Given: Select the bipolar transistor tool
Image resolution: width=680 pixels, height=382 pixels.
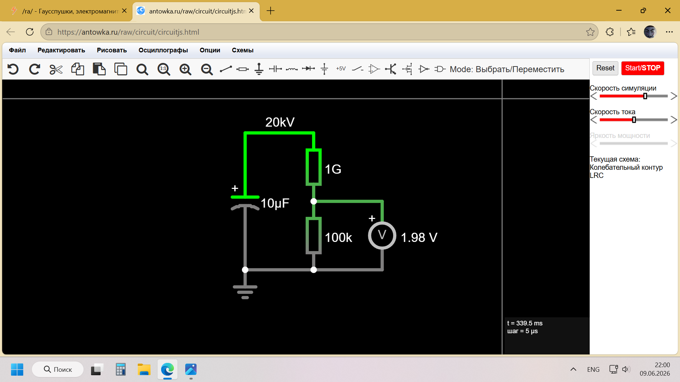Looking at the screenshot, I should pyautogui.click(x=391, y=69).
